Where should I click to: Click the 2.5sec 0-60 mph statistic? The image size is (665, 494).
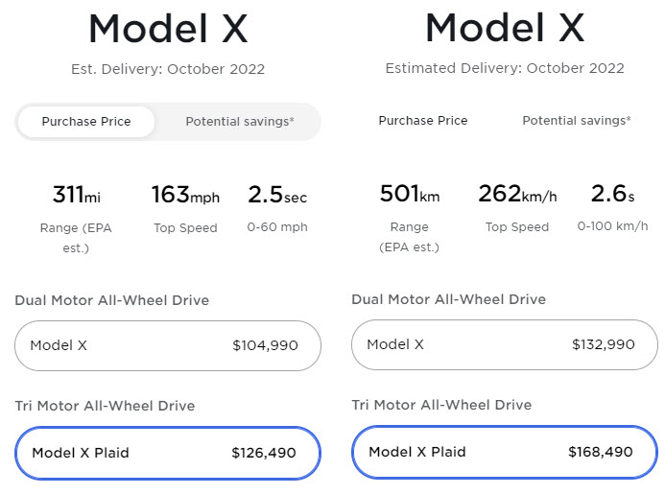pos(277,197)
